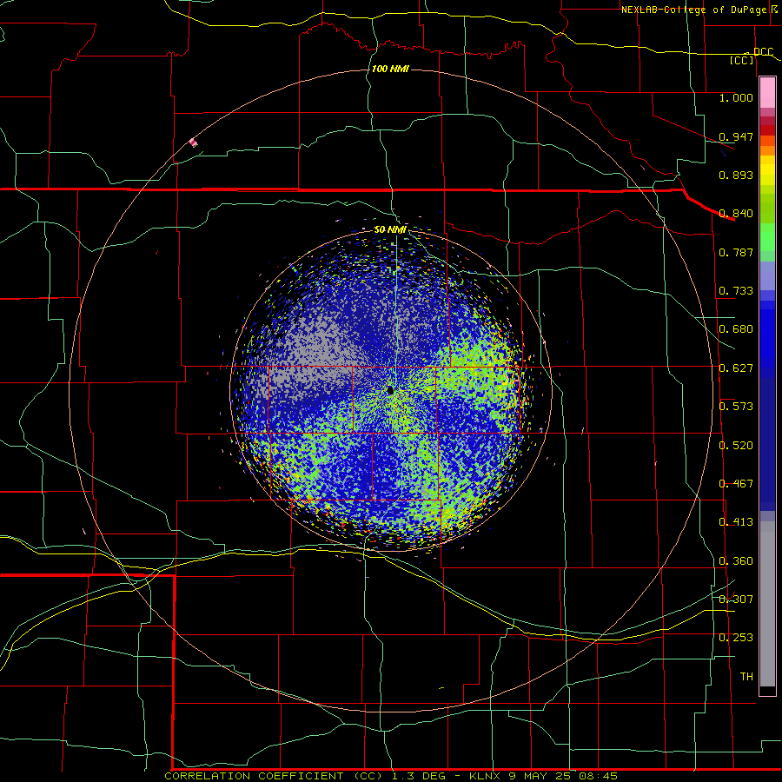The width and height of the screenshot is (782, 782).
Task: Click the 0.787 scale value
Action: 736,252
